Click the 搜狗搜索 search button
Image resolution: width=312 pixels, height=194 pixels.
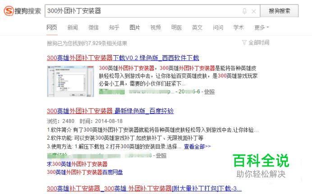[280, 11]
